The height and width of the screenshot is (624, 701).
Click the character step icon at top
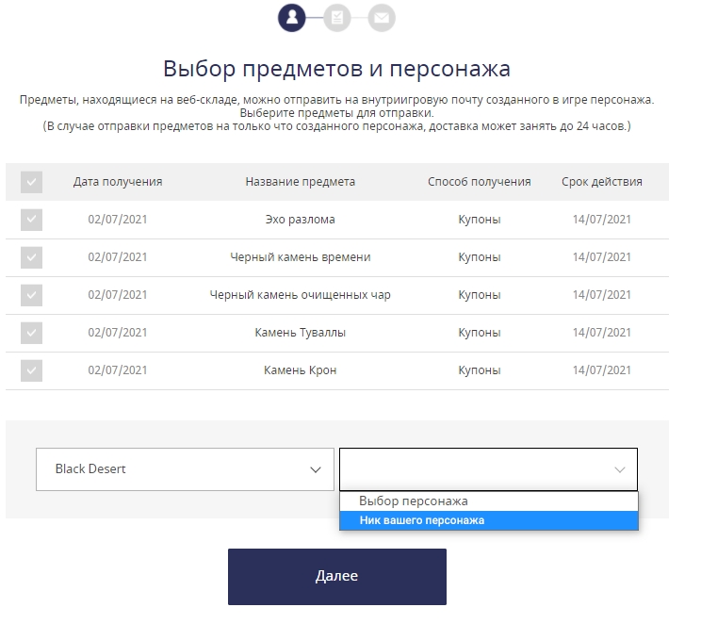pos(292,17)
